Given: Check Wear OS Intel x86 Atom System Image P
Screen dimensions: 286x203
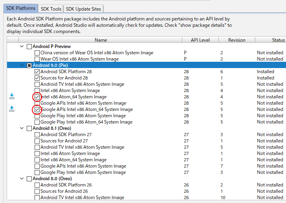Looking at the screenshot, I should coord(37,59).
